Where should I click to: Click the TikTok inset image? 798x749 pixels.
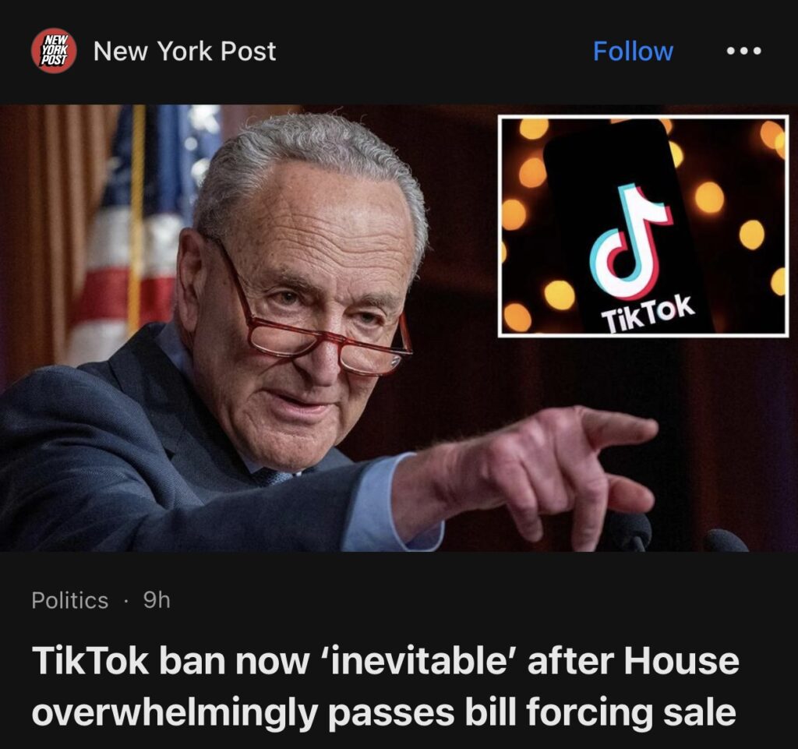pos(643,226)
